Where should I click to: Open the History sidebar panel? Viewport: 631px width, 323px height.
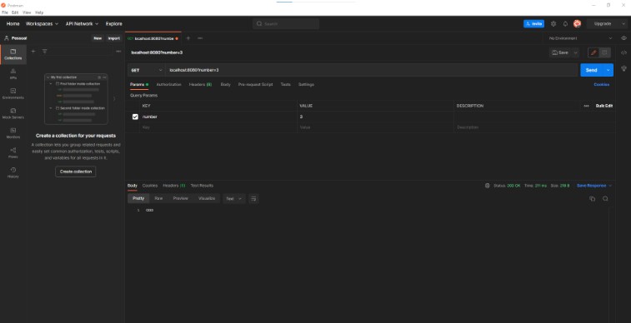13,172
